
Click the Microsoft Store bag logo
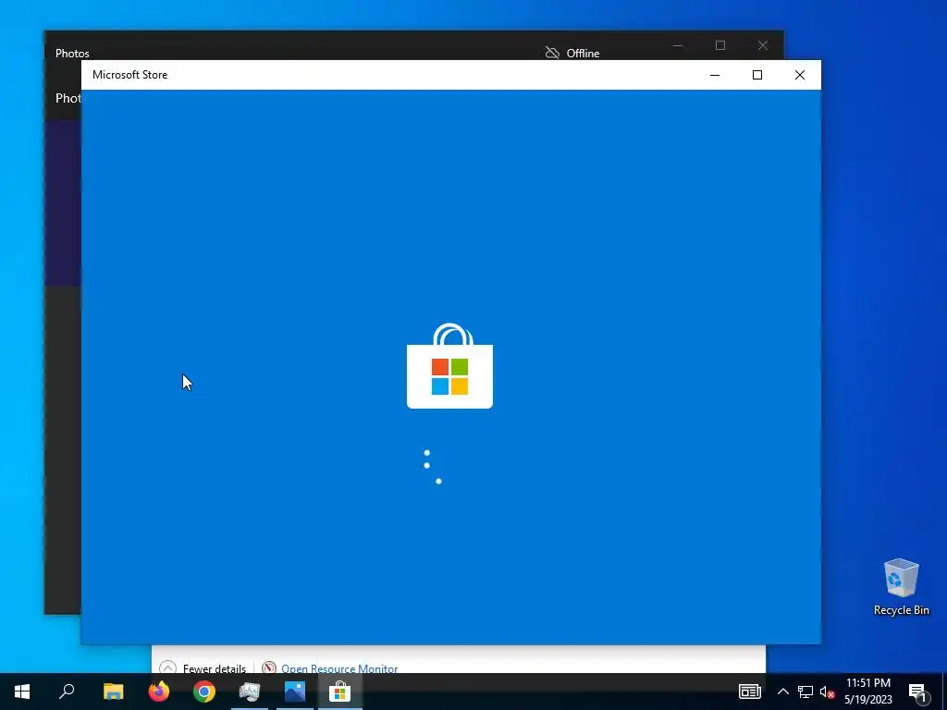450,366
